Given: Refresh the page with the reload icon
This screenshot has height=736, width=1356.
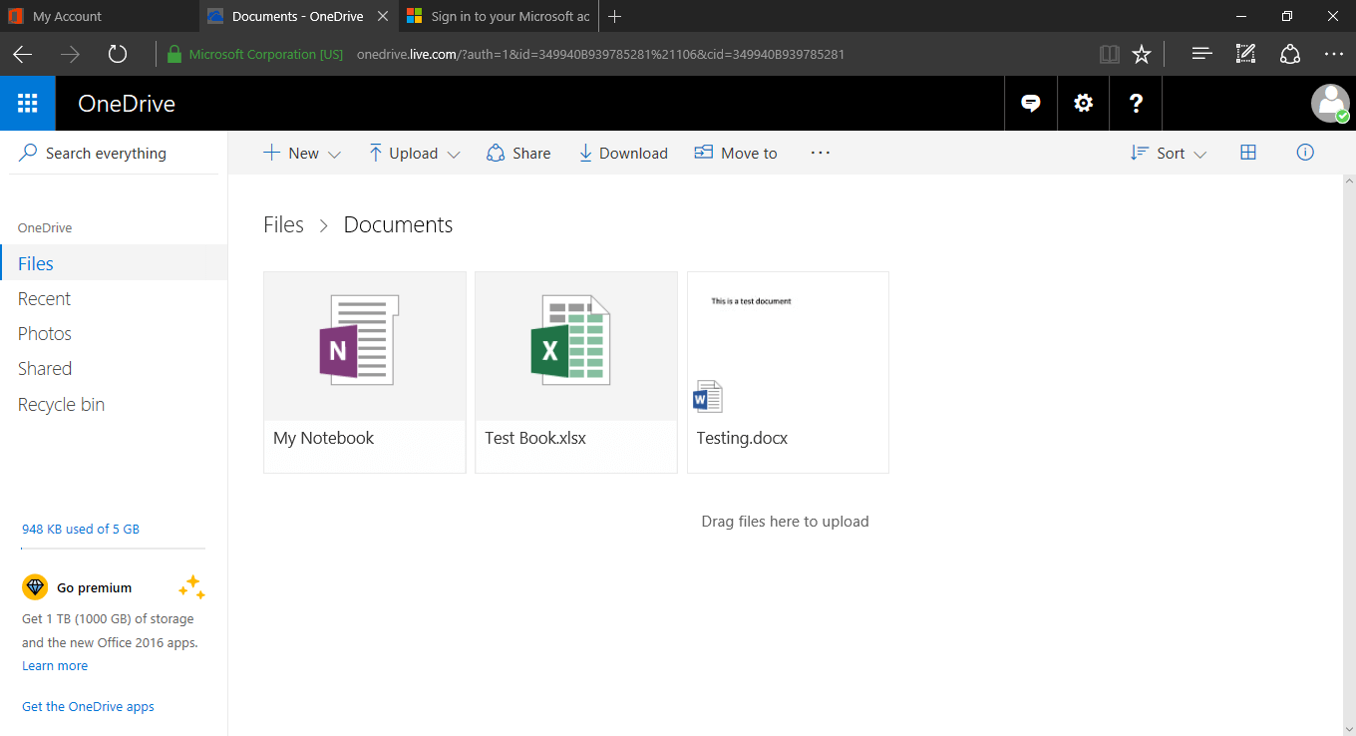Looking at the screenshot, I should [x=118, y=54].
